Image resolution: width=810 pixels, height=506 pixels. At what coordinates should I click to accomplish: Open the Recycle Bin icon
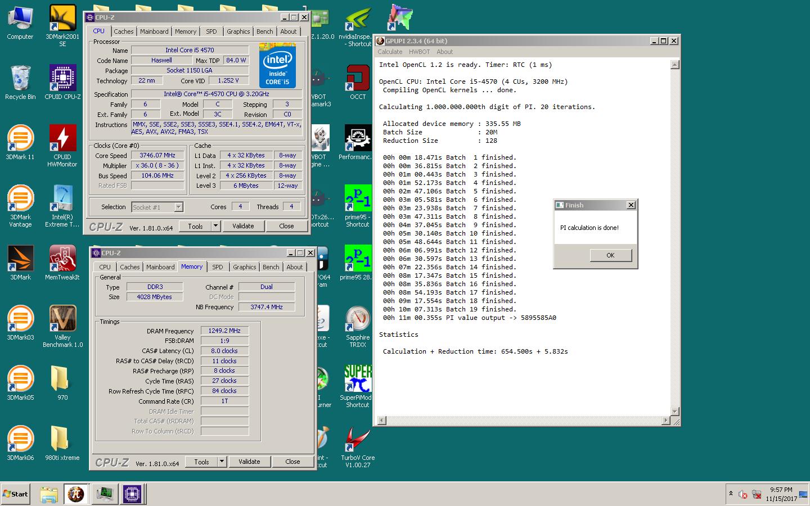click(20, 82)
